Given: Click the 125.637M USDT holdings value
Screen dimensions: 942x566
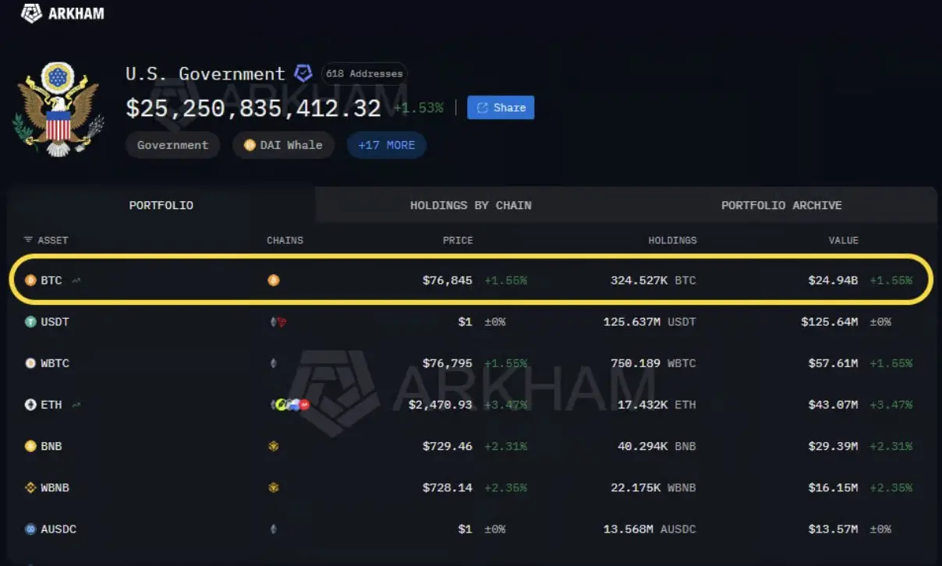Looking at the screenshot, I should click(x=650, y=321).
